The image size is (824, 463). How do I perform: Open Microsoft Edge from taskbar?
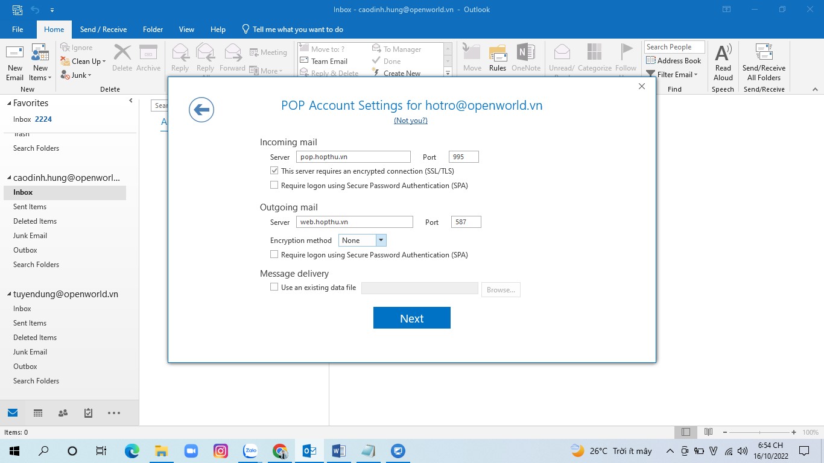(132, 450)
